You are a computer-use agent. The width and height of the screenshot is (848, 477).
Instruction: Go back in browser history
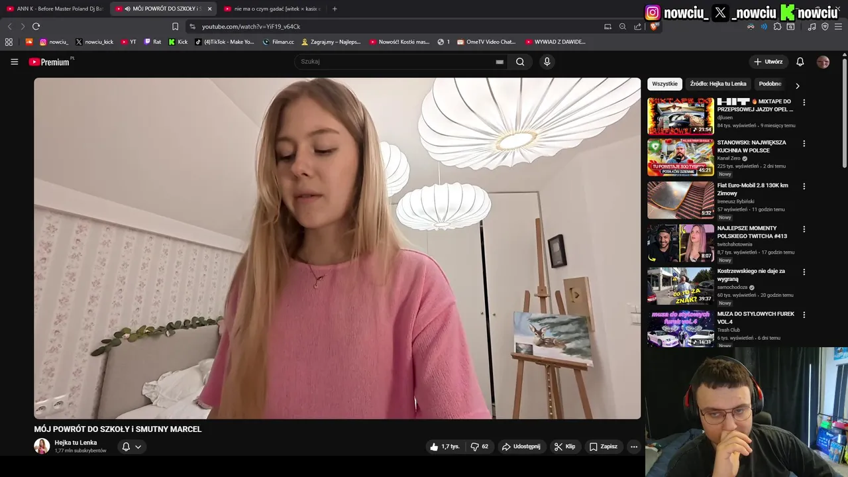click(9, 26)
